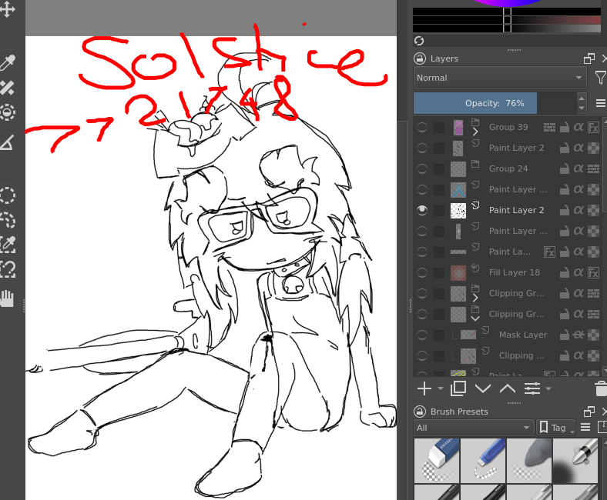Duplicate the current layer
The image size is (607, 500).
[458, 388]
